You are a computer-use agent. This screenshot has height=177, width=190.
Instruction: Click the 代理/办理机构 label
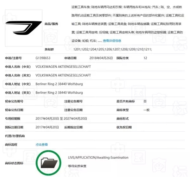tap(15, 136)
